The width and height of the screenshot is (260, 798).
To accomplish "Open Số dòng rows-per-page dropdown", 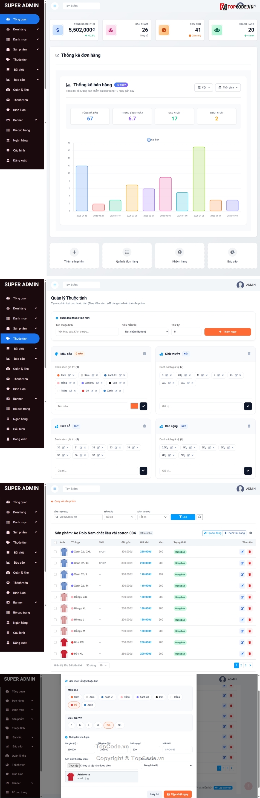I will pyautogui.click(x=103, y=665).
